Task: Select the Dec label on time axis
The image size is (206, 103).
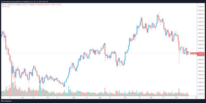Action: click(x=176, y=97)
